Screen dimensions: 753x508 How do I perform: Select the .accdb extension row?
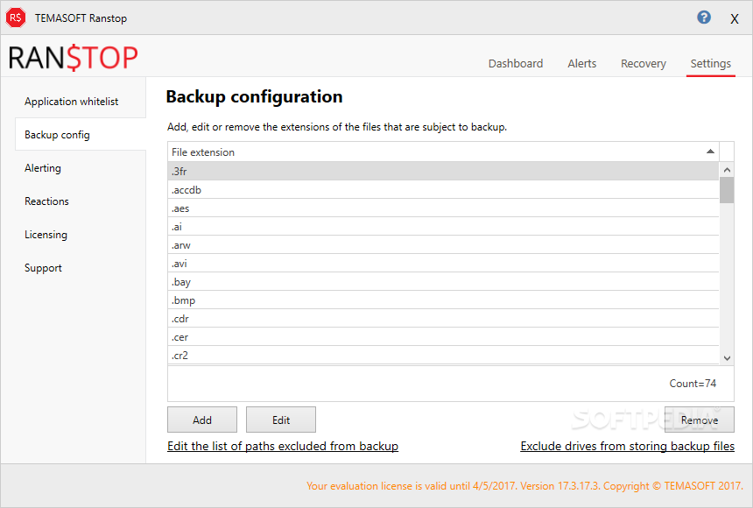coord(443,190)
